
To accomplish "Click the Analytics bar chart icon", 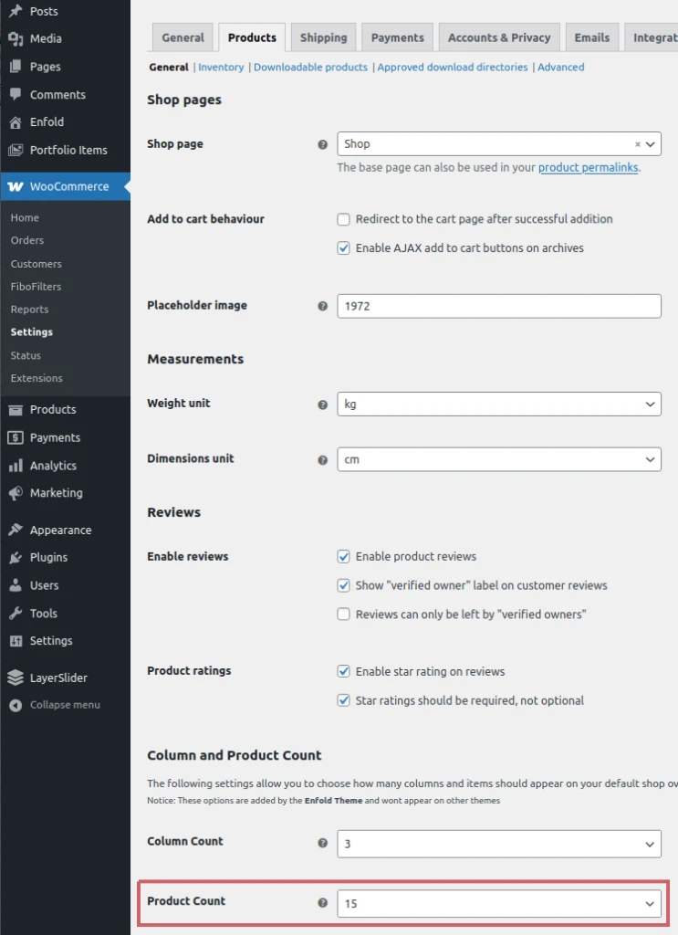I will pyautogui.click(x=16, y=466).
